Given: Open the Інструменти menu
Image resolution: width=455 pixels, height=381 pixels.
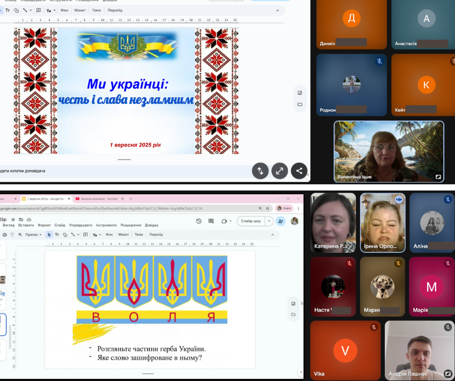Looking at the screenshot, I should [106, 225].
